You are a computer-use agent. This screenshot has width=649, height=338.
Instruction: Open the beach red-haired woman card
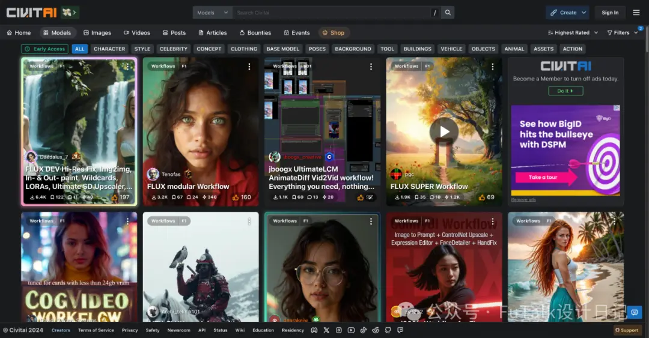coord(565,267)
